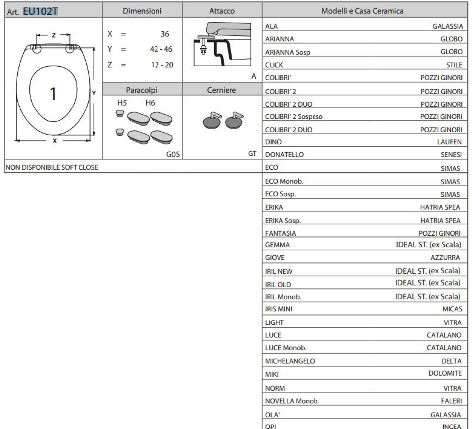Click the model name "ECO Monob."
This screenshot has height=429, width=472.
click(x=284, y=181)
